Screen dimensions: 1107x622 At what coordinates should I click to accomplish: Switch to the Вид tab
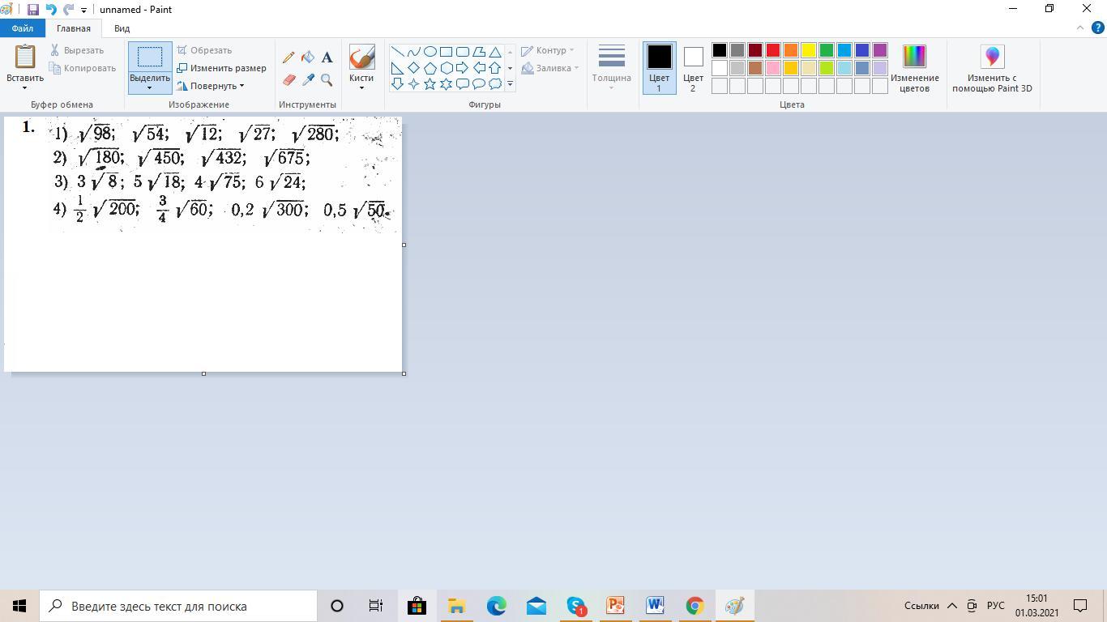coord(122,28)
